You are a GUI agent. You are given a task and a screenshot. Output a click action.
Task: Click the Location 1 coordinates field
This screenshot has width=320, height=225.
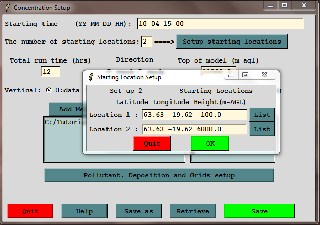(x=195, y=115)
